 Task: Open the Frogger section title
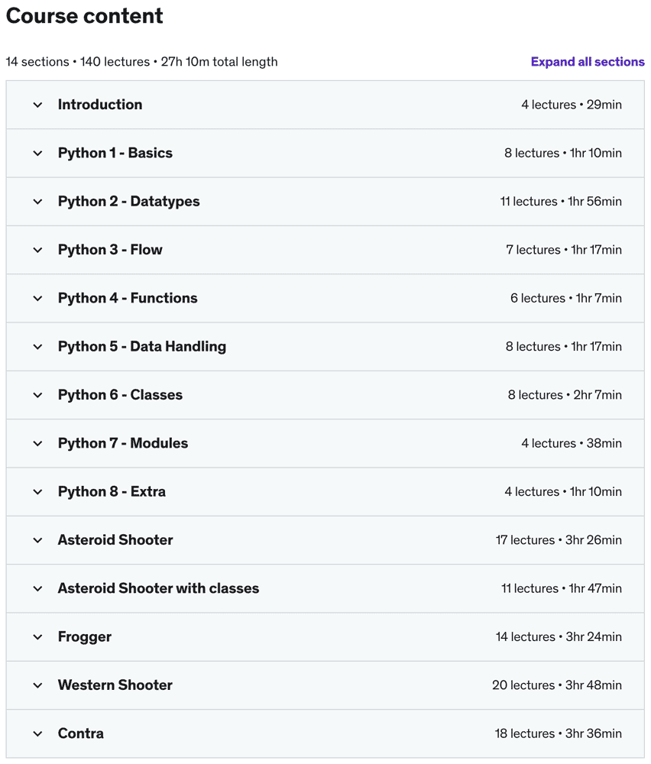pos(85,636)
